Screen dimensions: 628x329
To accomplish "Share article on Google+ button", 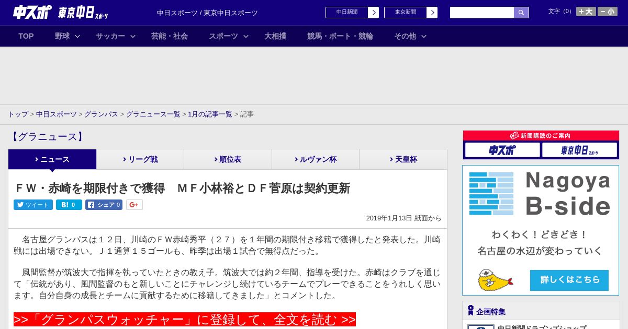I will click(134, 205).
